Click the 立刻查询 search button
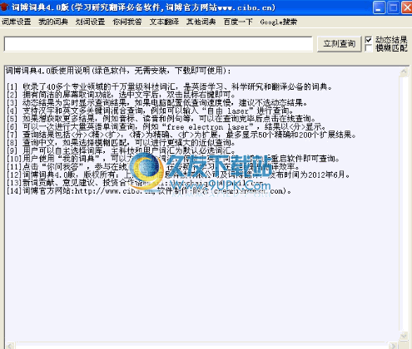 [x=340, y=44]
